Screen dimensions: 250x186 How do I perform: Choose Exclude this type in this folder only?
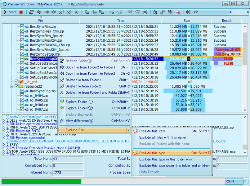coord(171,159)
